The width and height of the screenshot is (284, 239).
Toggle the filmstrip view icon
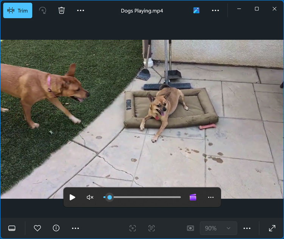coord(12,228)
